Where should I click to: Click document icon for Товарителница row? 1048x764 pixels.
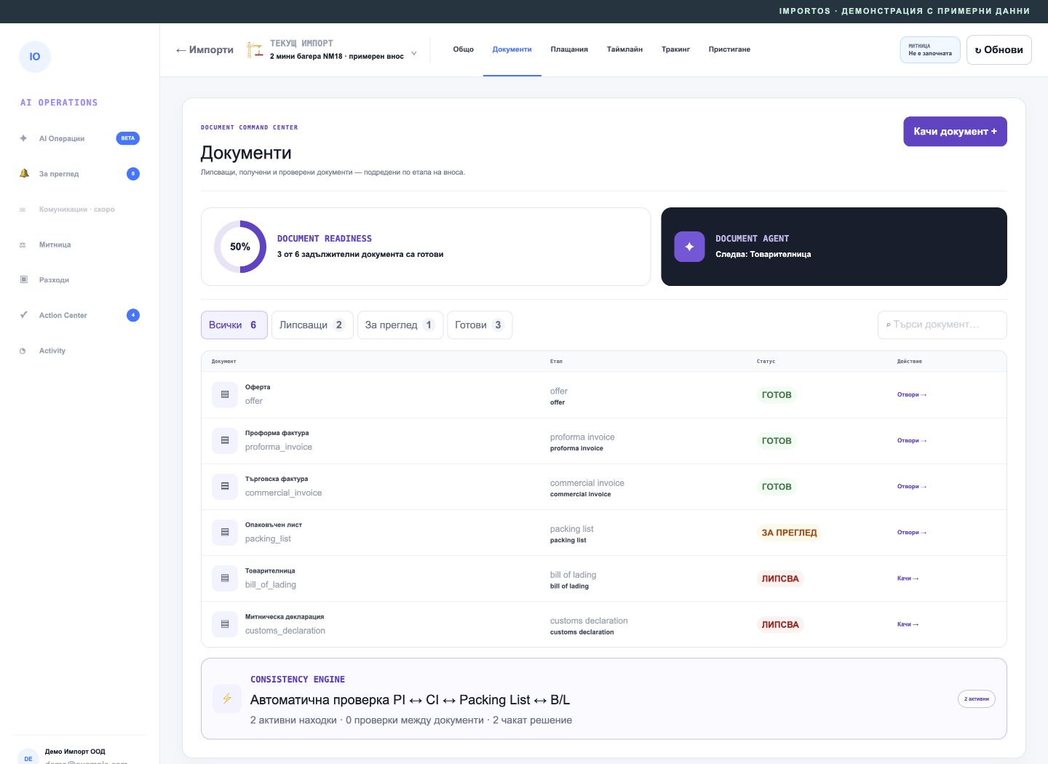click(x=225, y=578)
